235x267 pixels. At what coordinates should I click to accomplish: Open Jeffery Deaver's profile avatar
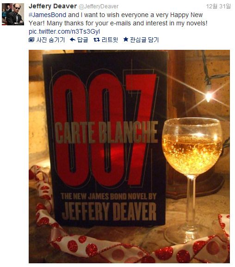click(13, 14)
